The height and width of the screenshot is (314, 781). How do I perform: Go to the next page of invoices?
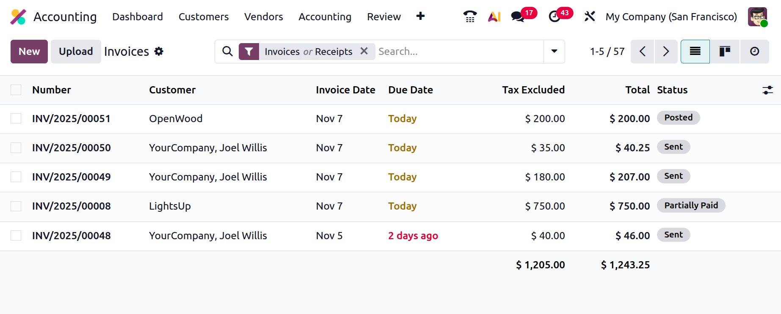[x=666, y=52]
